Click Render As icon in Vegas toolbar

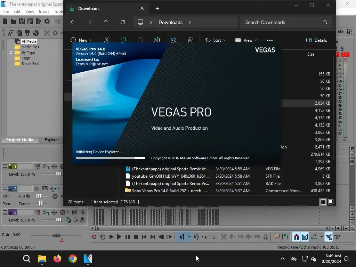point(39,21)
